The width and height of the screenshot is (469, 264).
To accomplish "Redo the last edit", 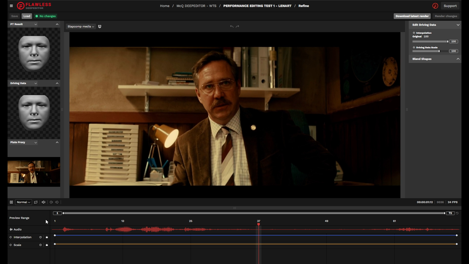I will (x=237, y=26).
